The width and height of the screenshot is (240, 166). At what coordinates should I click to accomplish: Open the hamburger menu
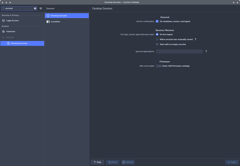point(41,8)
